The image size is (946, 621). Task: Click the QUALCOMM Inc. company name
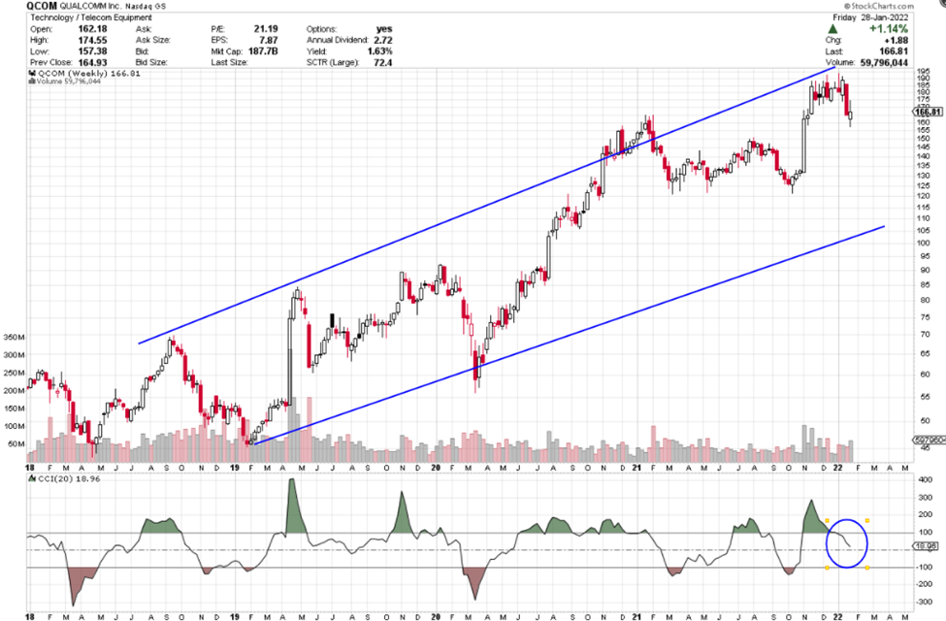[x=91, y=6]
